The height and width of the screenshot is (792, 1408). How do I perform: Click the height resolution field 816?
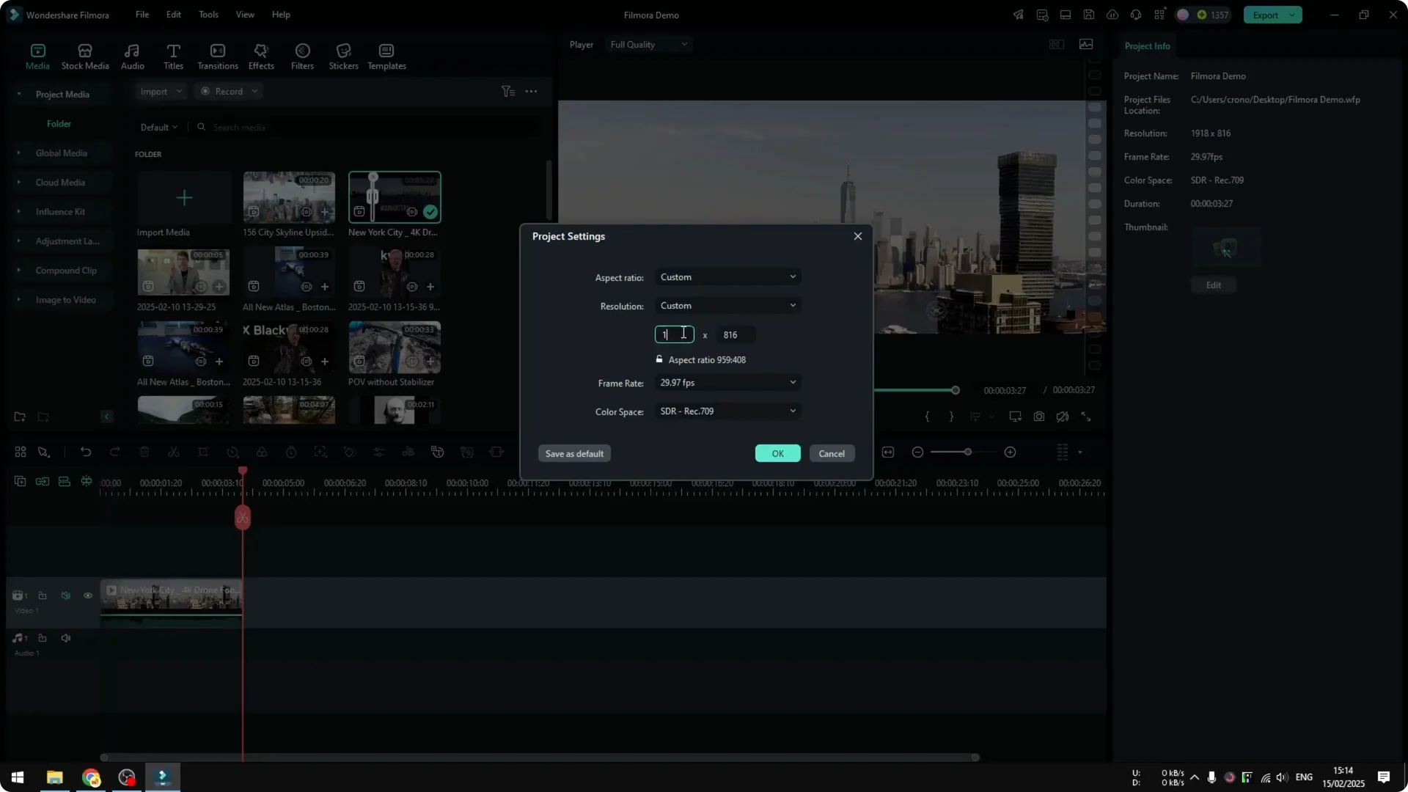click(x=735, y=335)
